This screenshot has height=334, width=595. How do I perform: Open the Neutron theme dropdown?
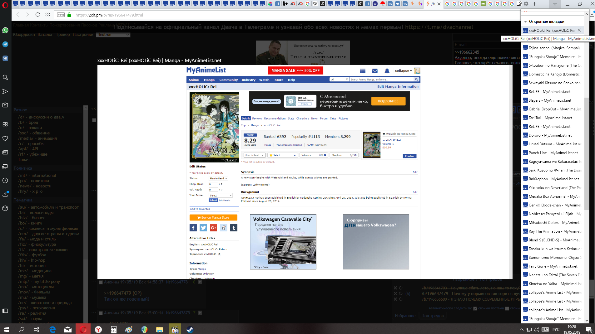(113, 35)
